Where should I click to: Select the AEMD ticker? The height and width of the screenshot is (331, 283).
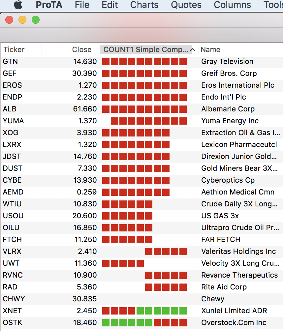[x=13, y=192]
